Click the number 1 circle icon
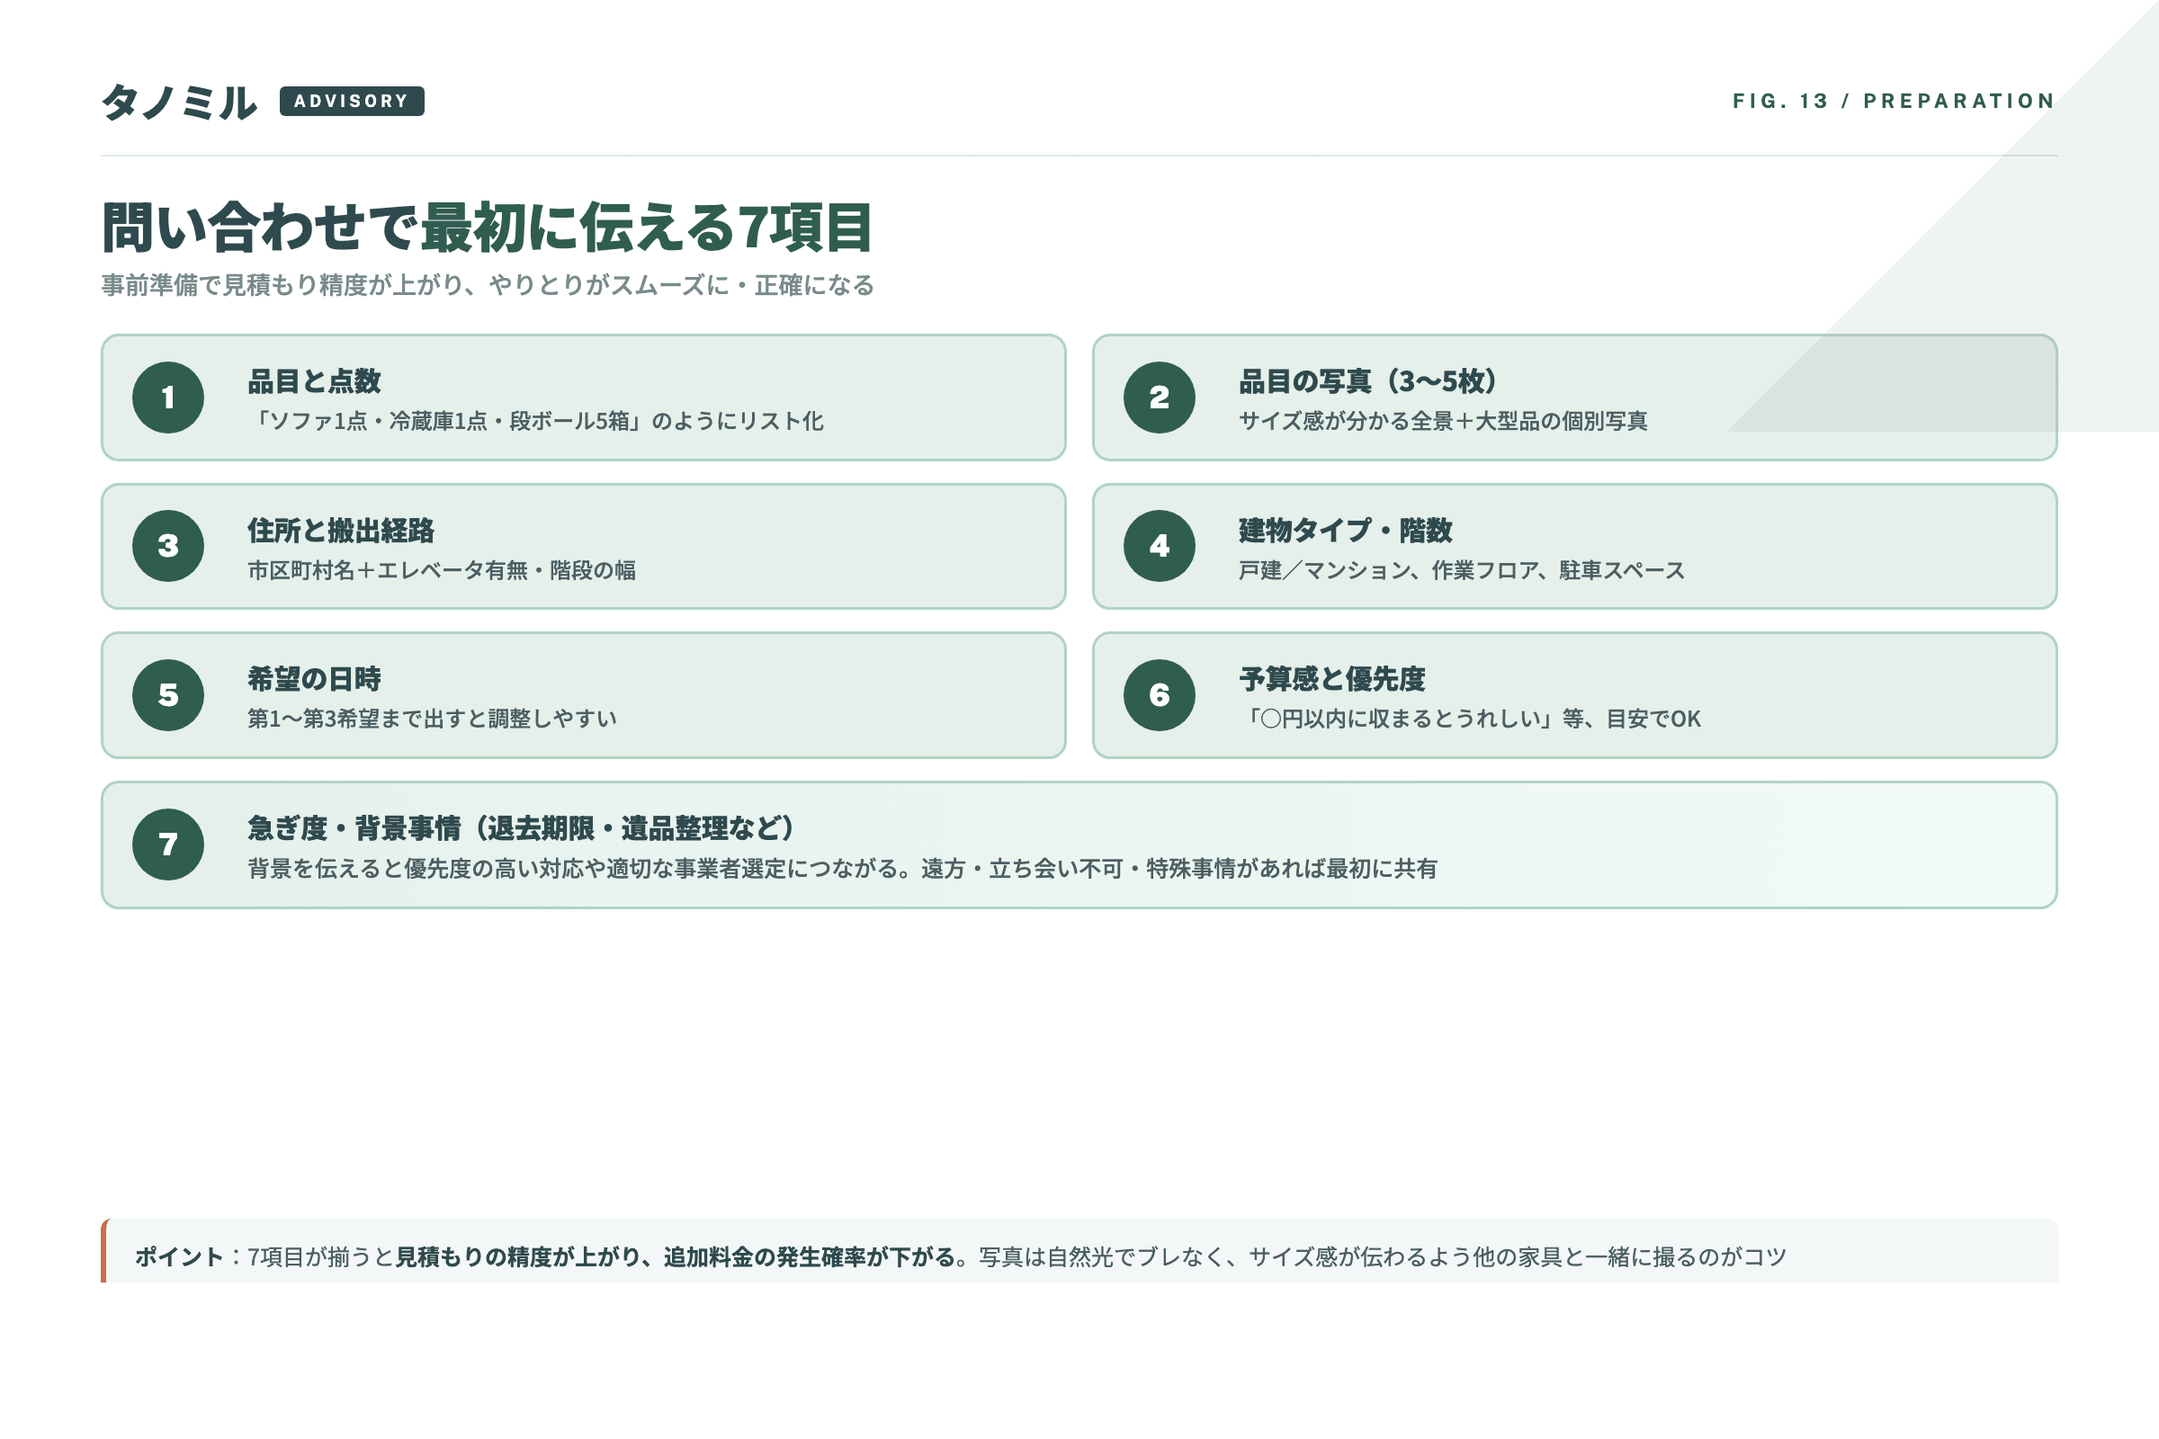This screenshot has width=2159, height=1439. point(168,398)
